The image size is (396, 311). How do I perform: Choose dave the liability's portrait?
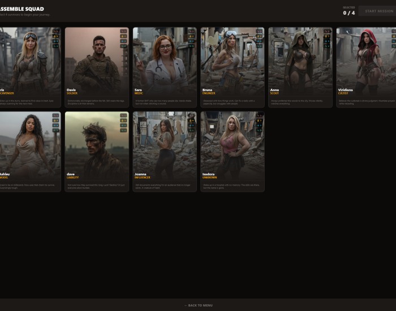[97, 145]
